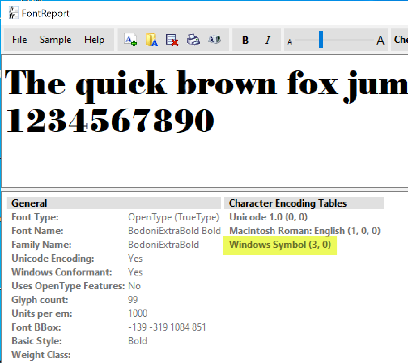Viewport: 408px width, 363px height.
Task: Toggle bold sample formatting with B
Action: (x=245, y=40)
